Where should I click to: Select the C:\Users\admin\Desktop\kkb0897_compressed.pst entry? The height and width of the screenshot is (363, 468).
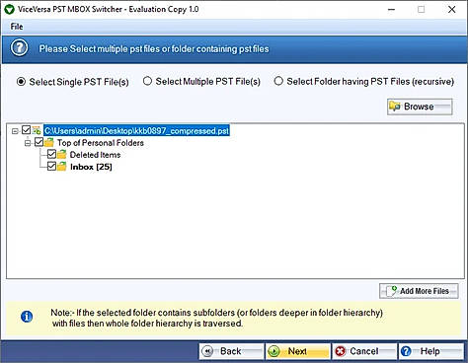[x=136, y=131]
